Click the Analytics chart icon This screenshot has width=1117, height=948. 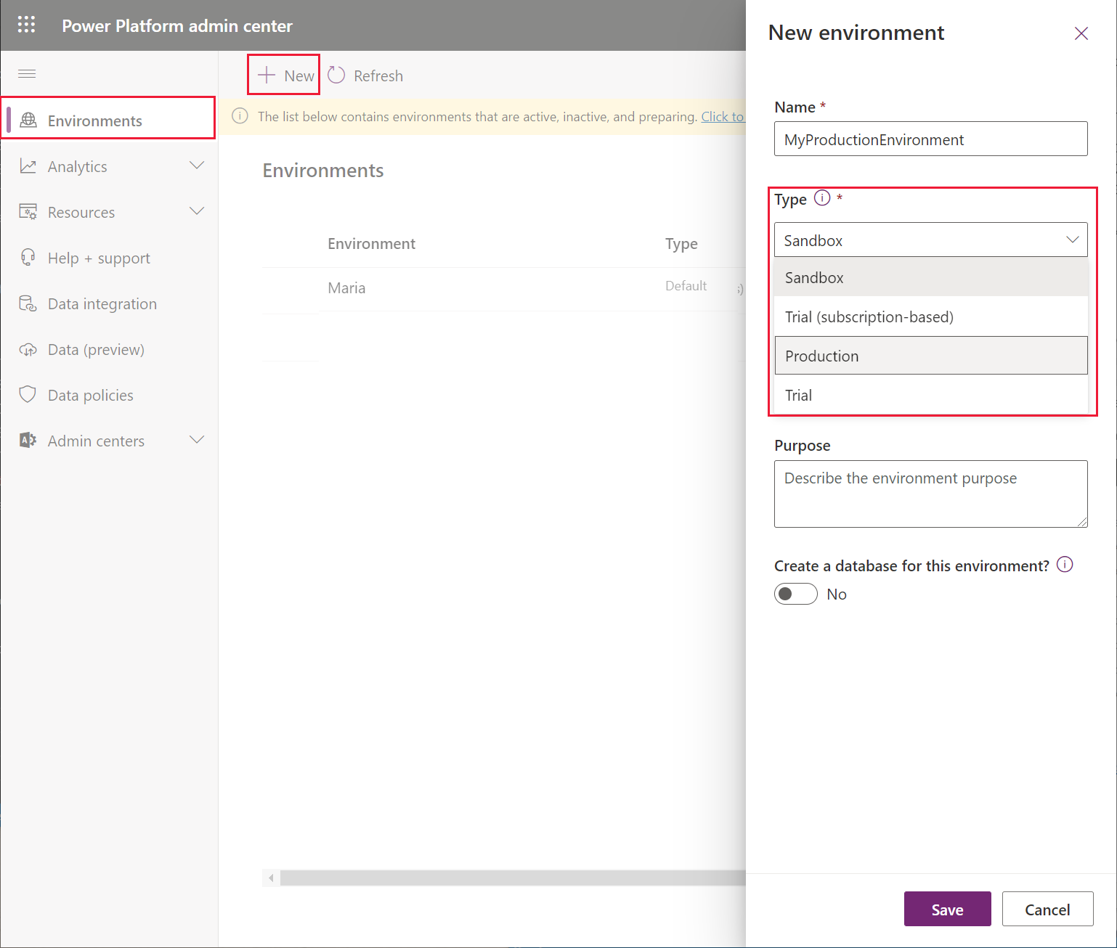(x=28, y=166)
